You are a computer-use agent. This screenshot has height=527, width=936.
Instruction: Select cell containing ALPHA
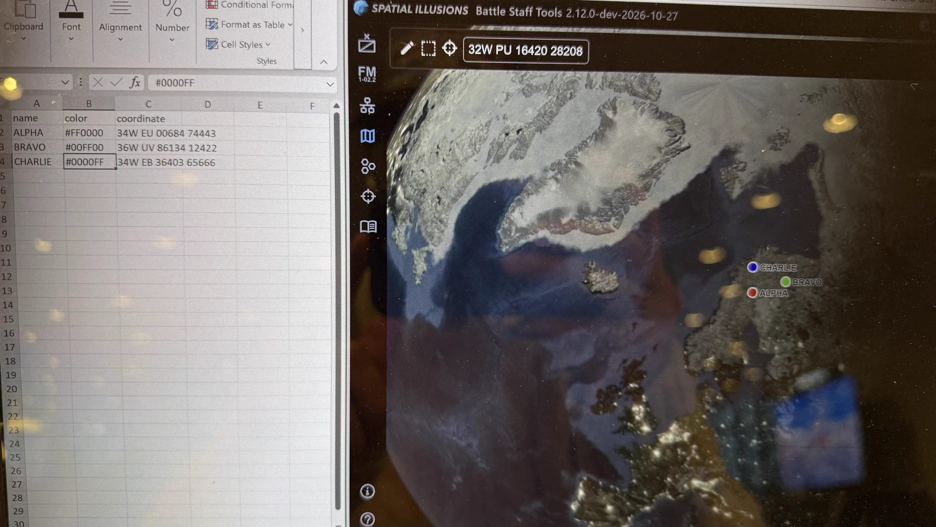(37, 133)
